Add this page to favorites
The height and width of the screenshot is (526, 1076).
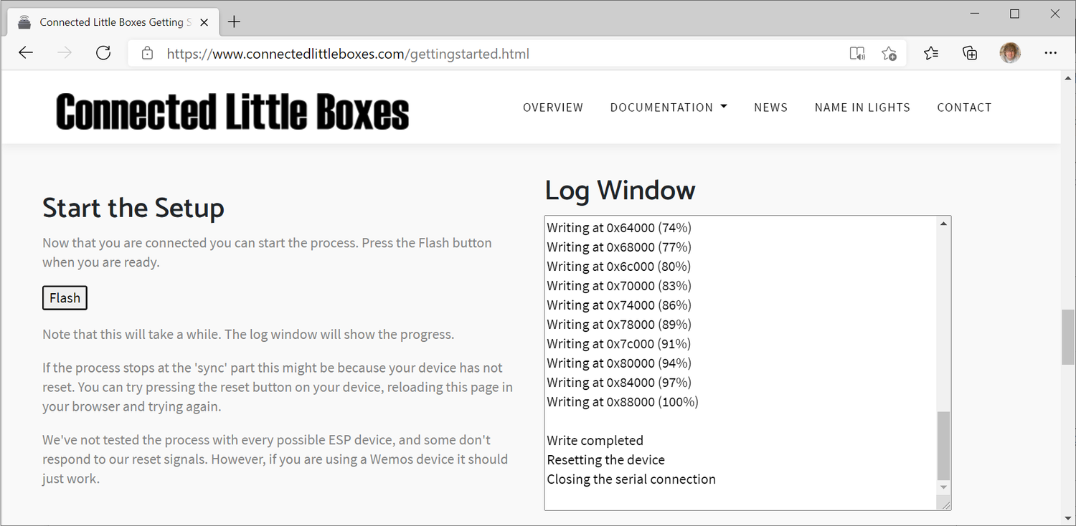889,53
